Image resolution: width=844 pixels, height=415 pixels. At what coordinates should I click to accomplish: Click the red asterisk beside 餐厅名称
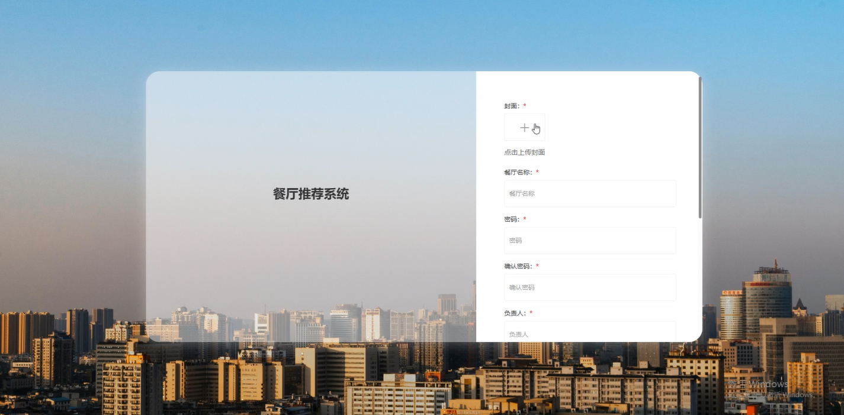click(x=537, y=172)
